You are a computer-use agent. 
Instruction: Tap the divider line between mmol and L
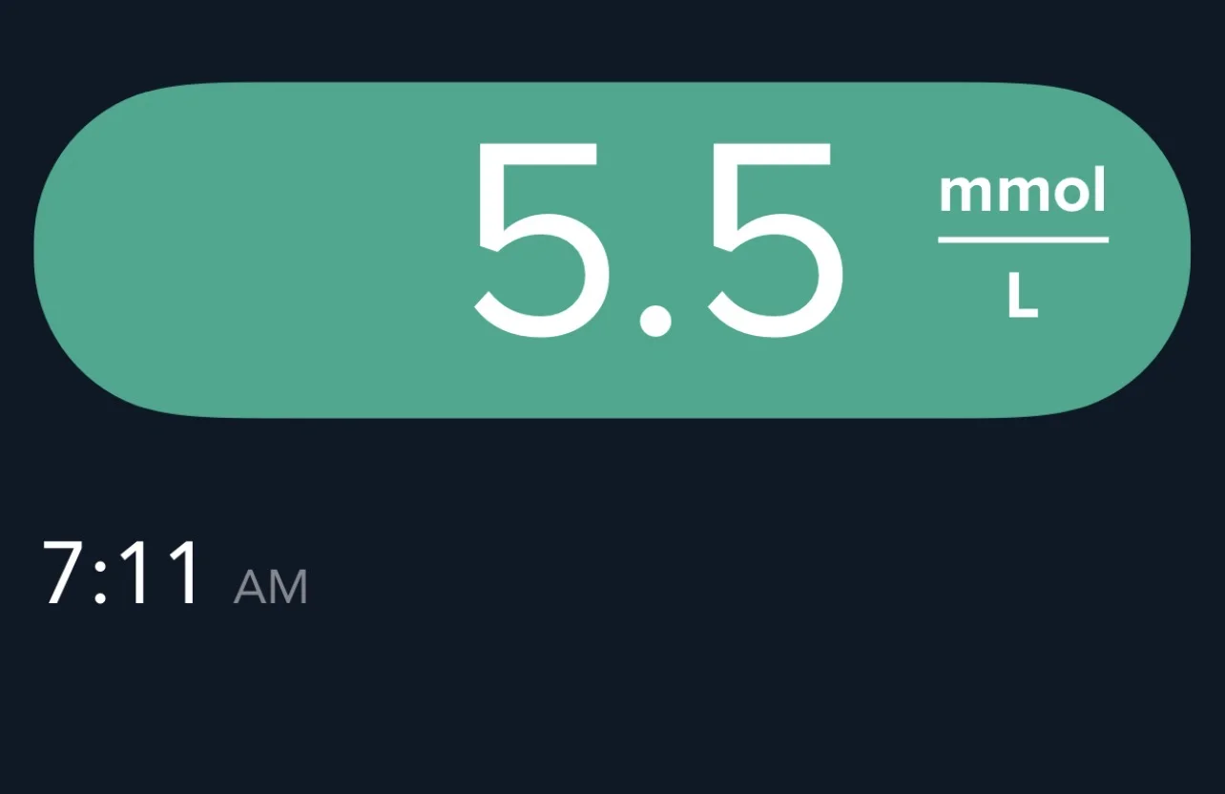1023,240
